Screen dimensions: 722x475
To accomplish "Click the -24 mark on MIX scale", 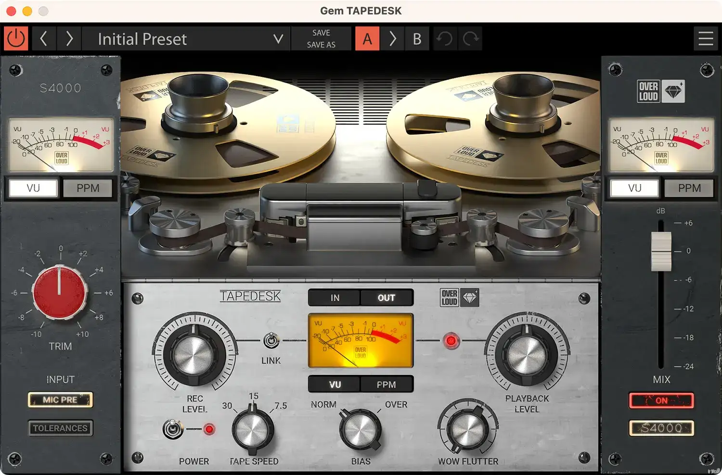I will click(689, 366).
